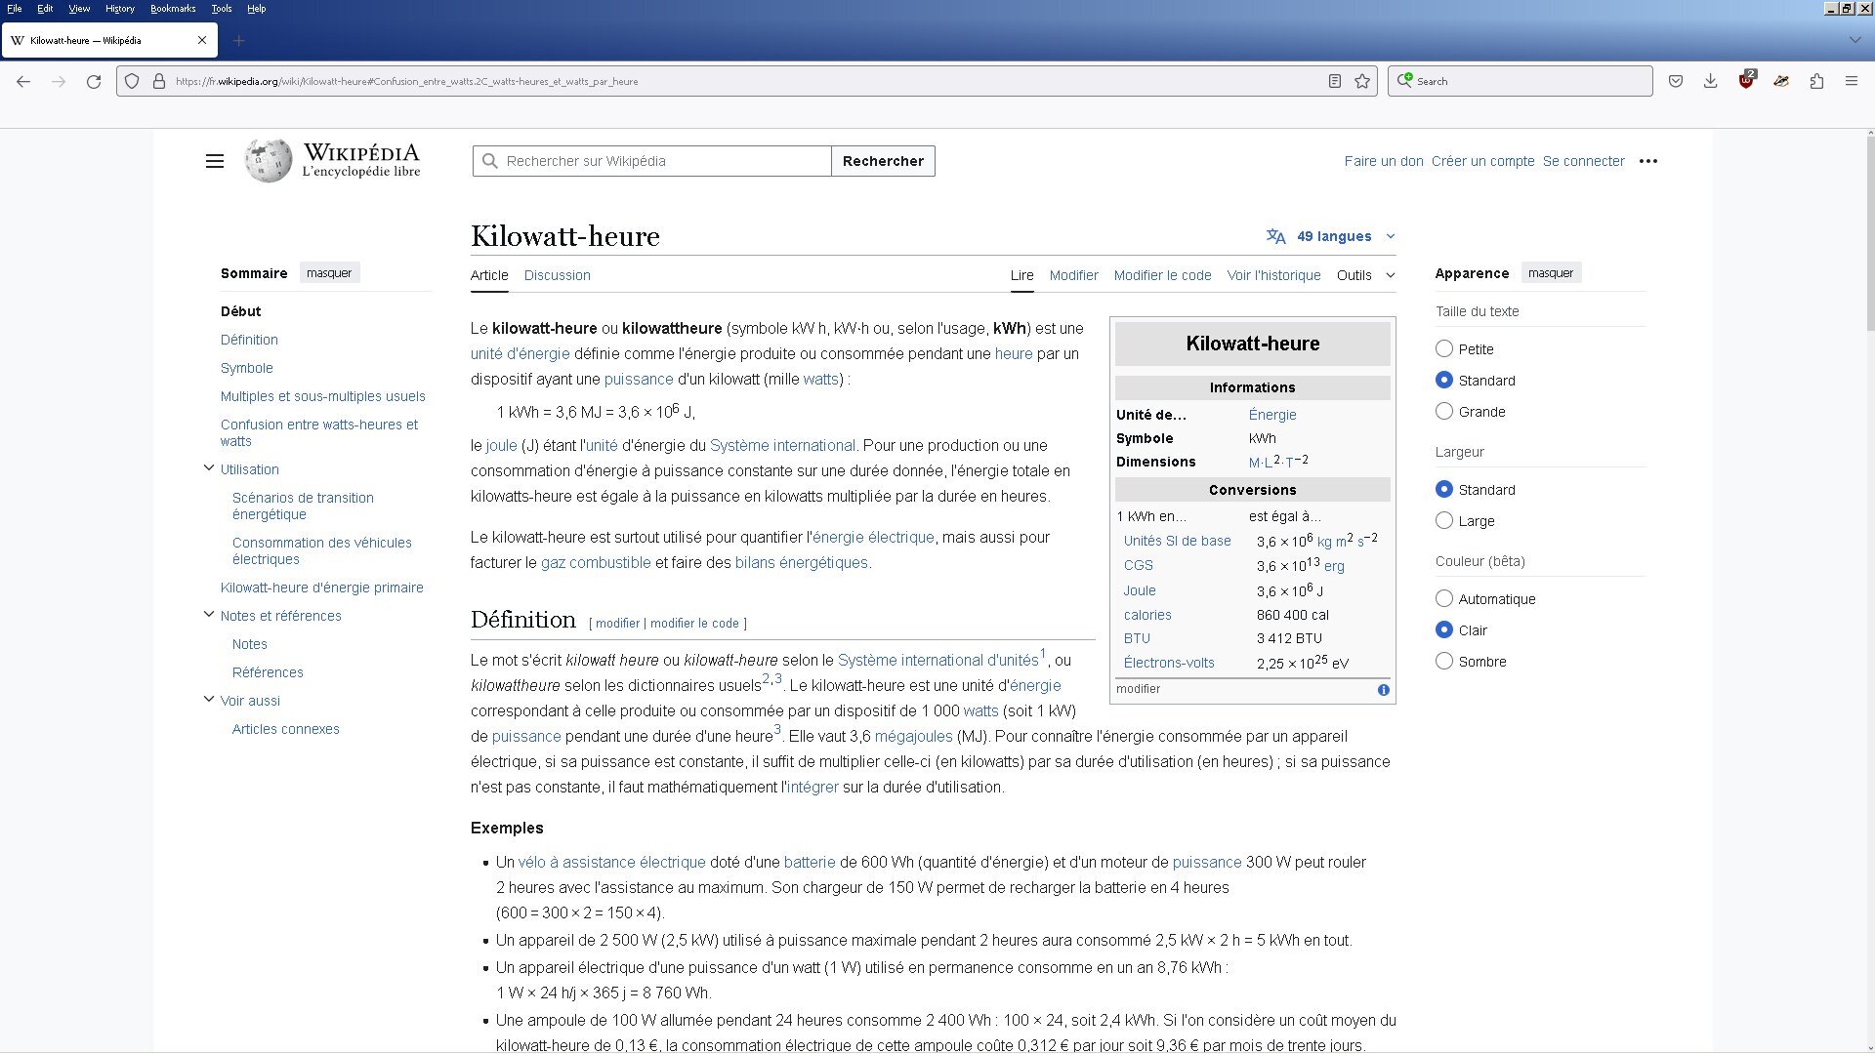
Task: Open the vélo à assistance électrique link
Action: tap(611, 862)
